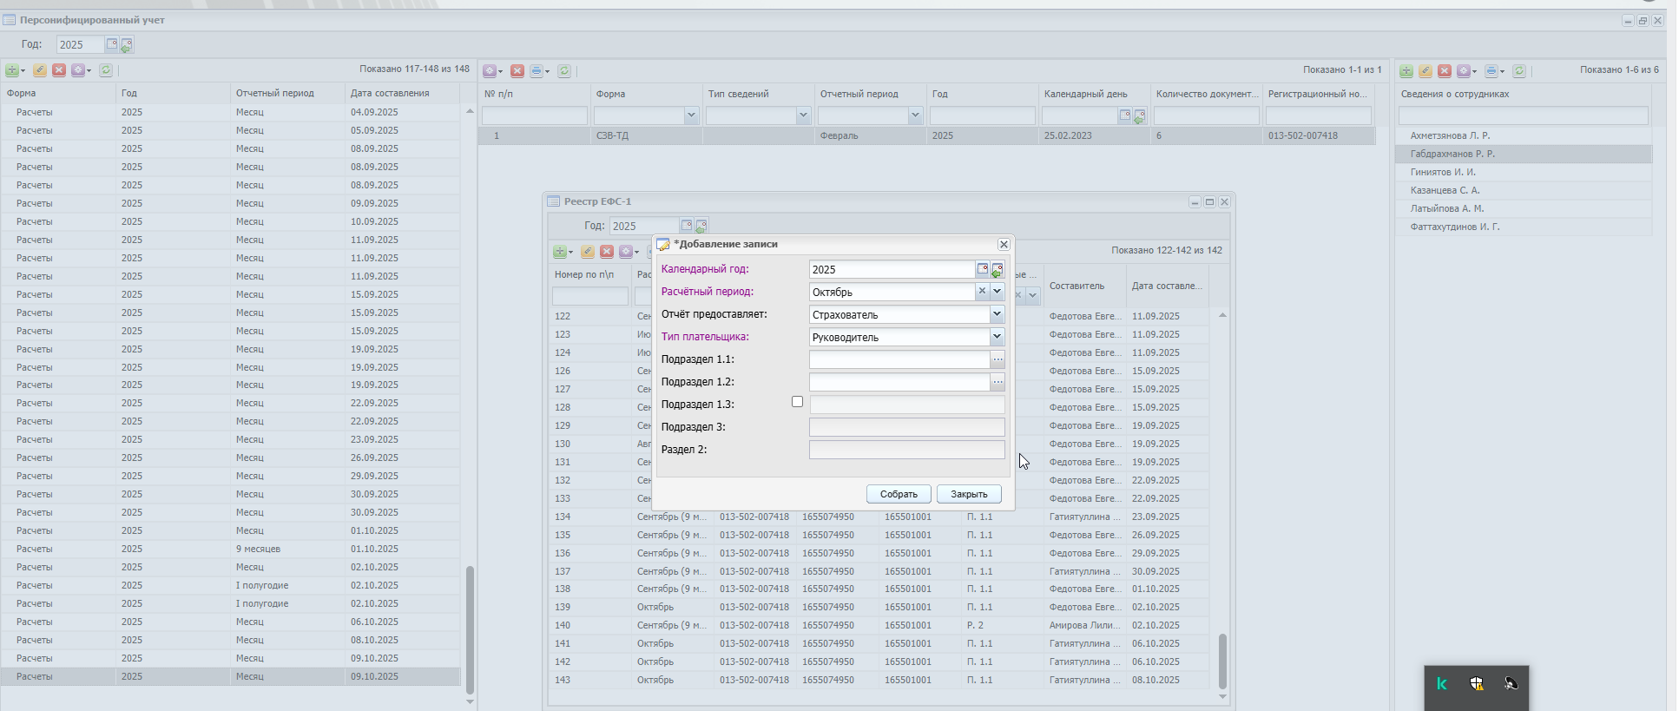Click the red delete icon in left panel toolbar
Screen dimensions: 1679x711
(59, 70)
